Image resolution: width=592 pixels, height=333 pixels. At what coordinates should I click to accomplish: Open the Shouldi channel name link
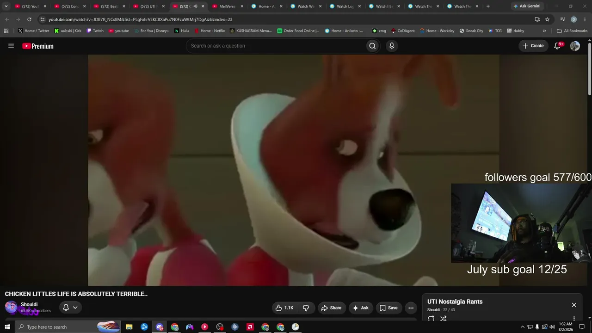[x=29, y=304]
